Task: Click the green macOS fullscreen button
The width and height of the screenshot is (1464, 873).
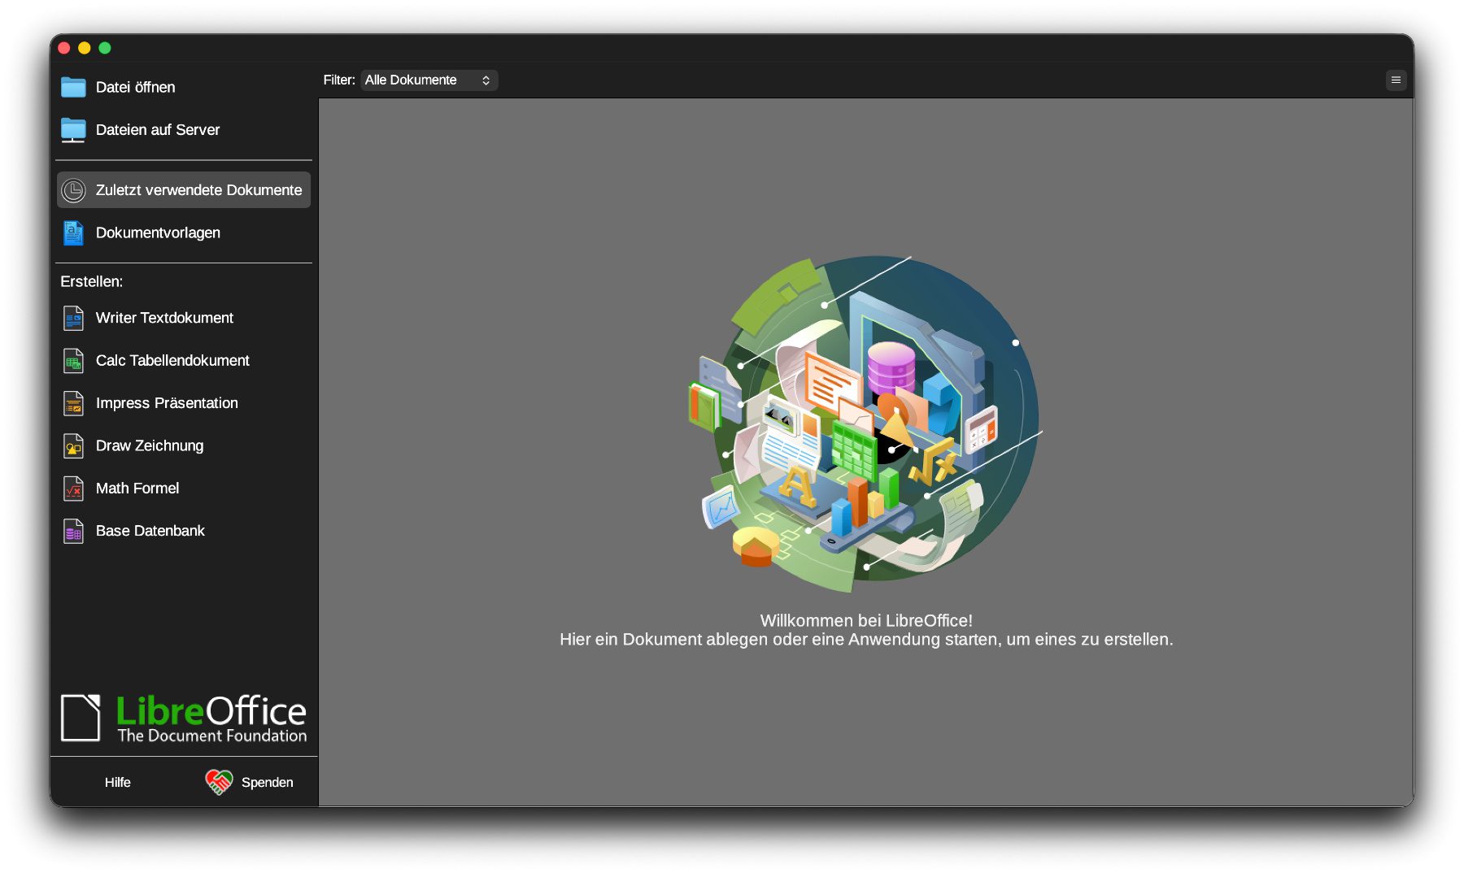Action: tap(105, 48)
